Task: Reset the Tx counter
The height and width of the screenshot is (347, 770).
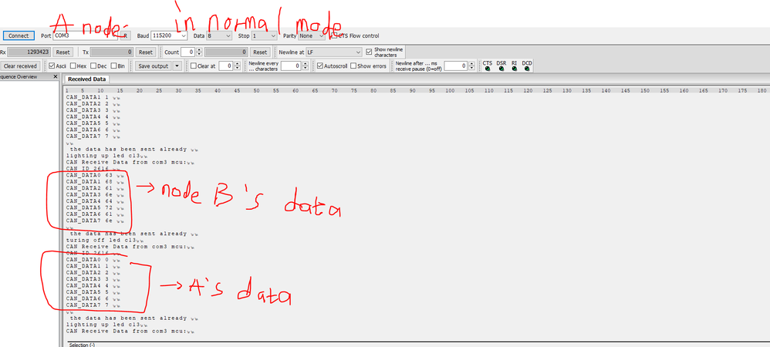Action: point(145,52)
